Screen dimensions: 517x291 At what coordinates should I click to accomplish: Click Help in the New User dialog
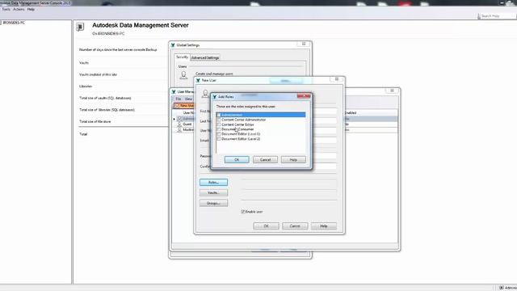(324, 226)
